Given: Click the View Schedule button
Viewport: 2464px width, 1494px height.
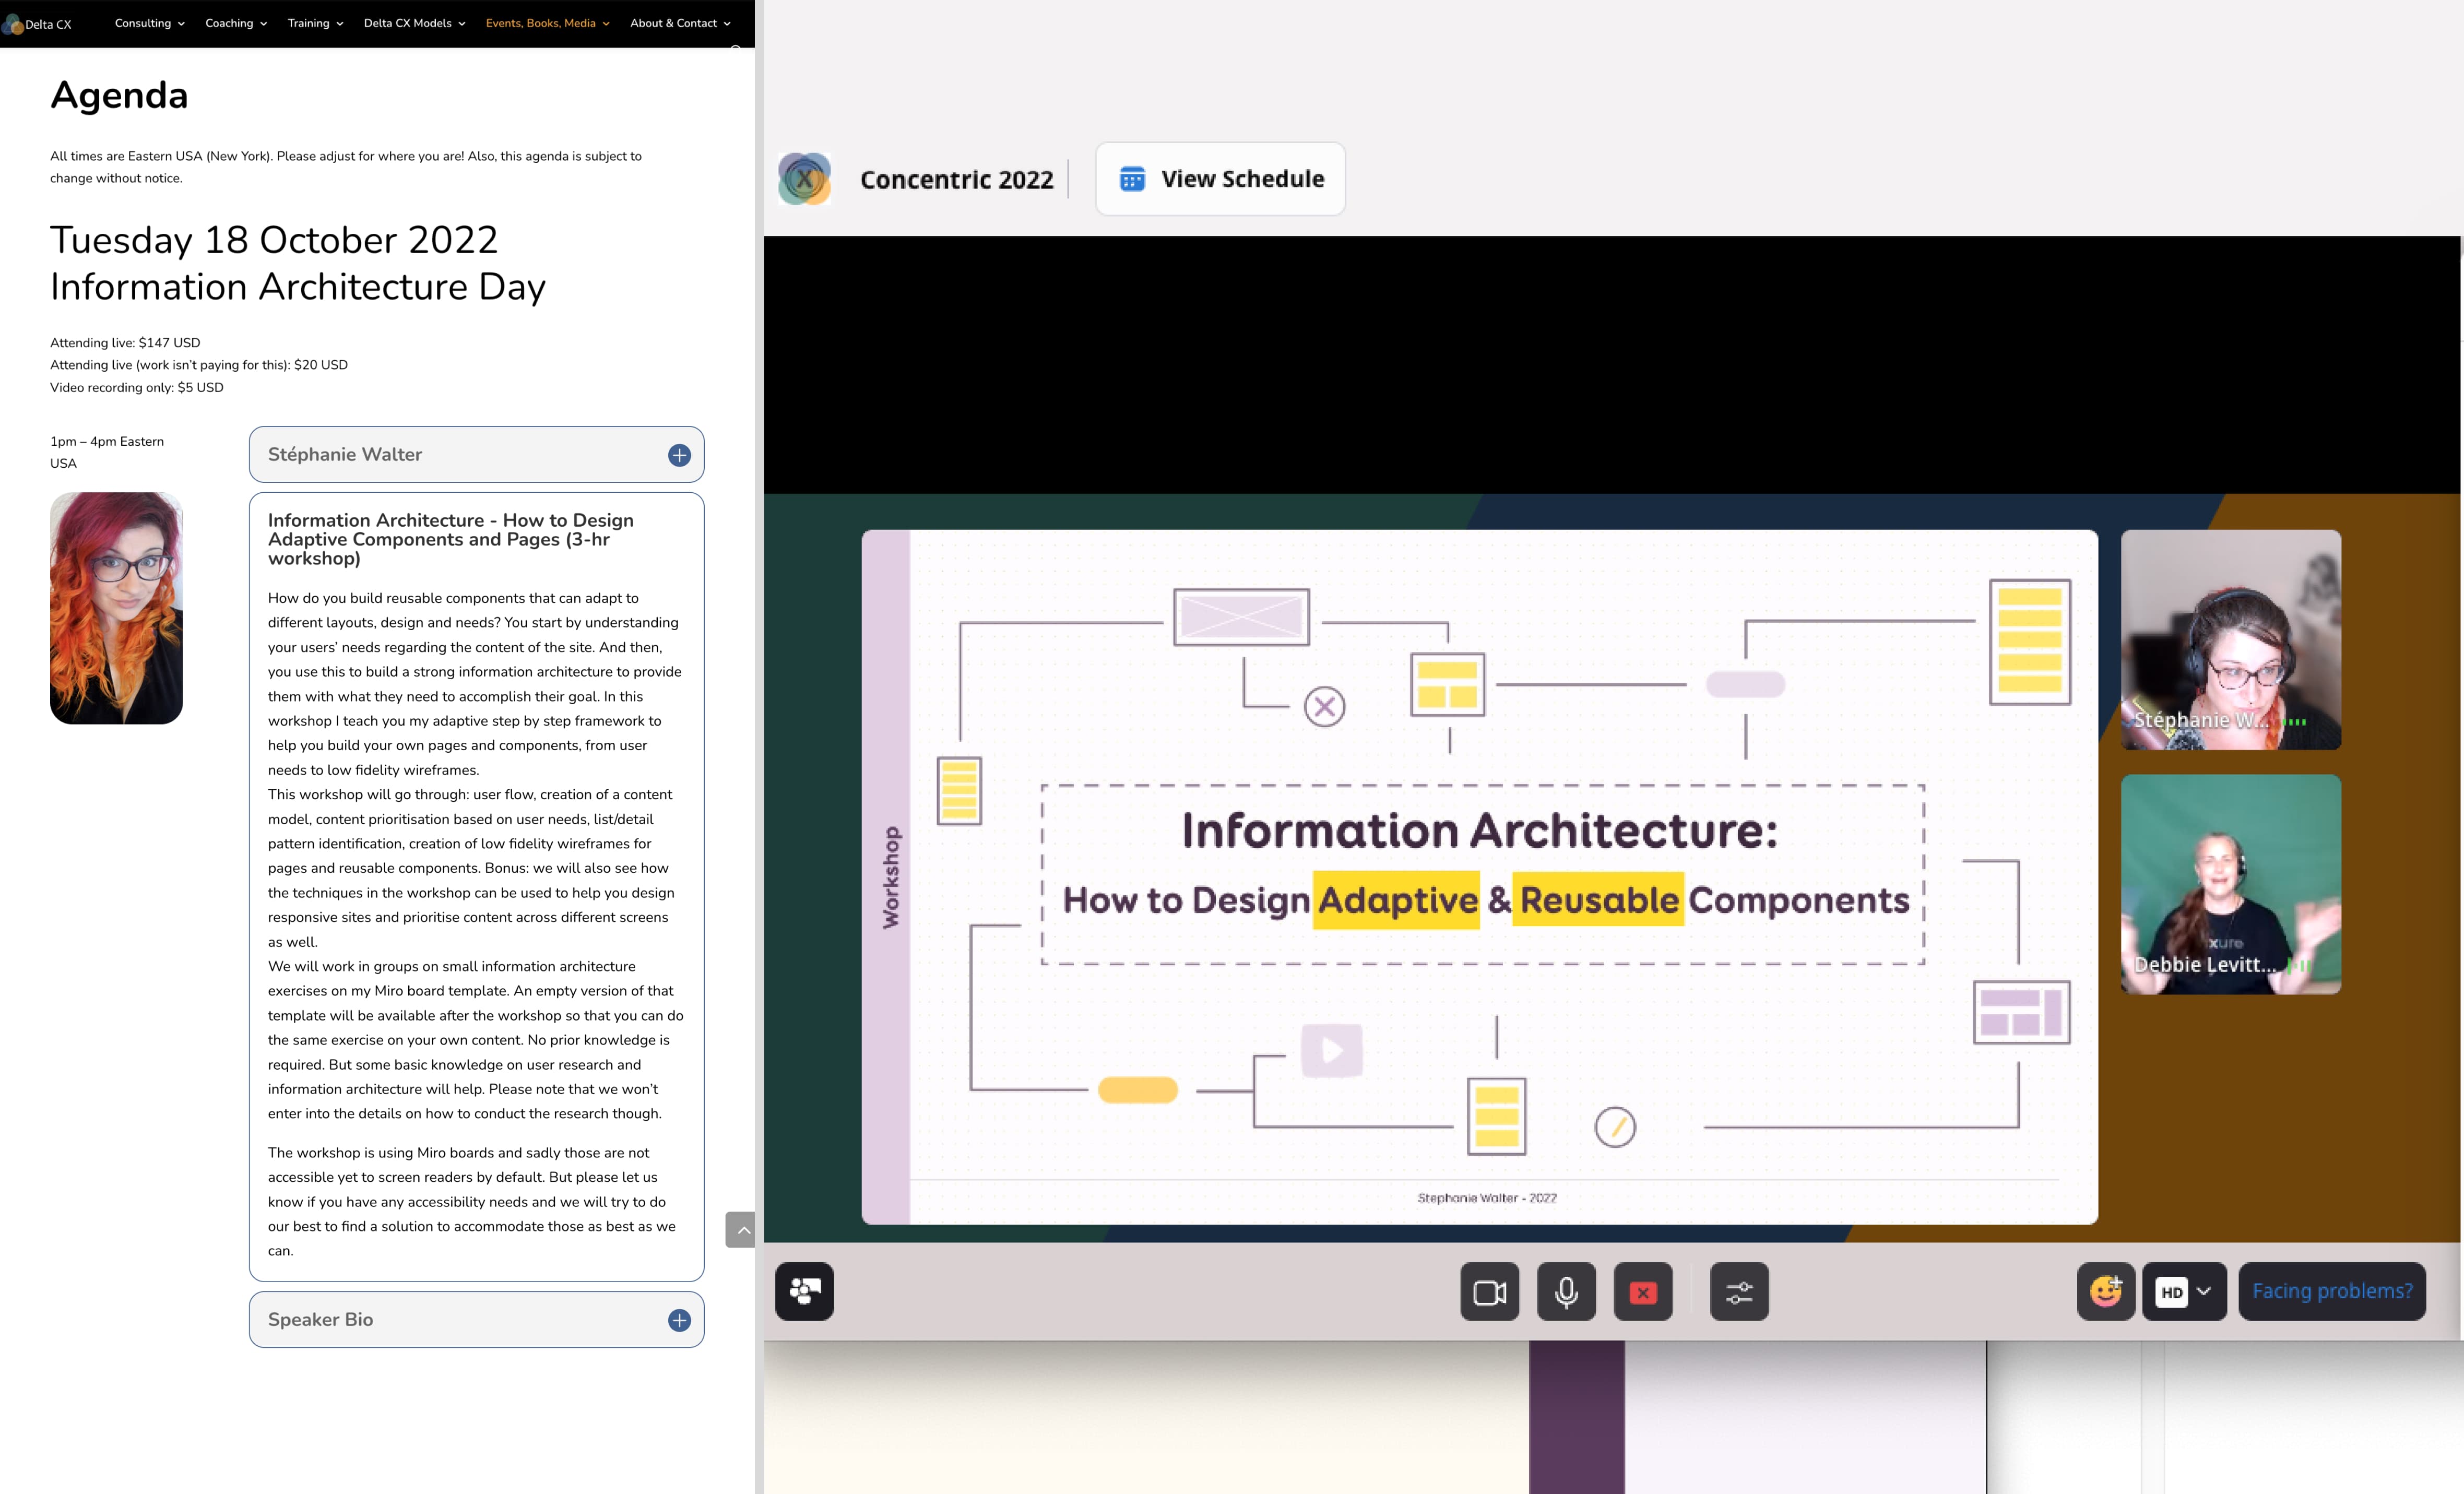Looking at the screenshot, I should click(1220, 179).
